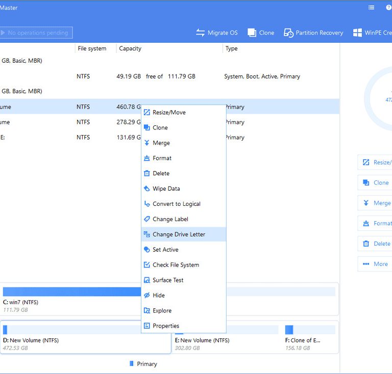Screen dimensions: 392x374
Task: Choose Check File System menu entry
Action: (184, 265)
